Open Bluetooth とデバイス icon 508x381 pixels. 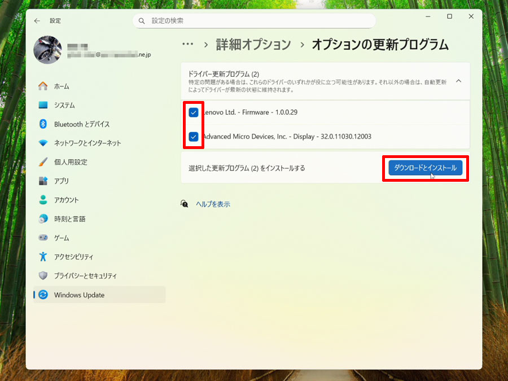[43, 124]
